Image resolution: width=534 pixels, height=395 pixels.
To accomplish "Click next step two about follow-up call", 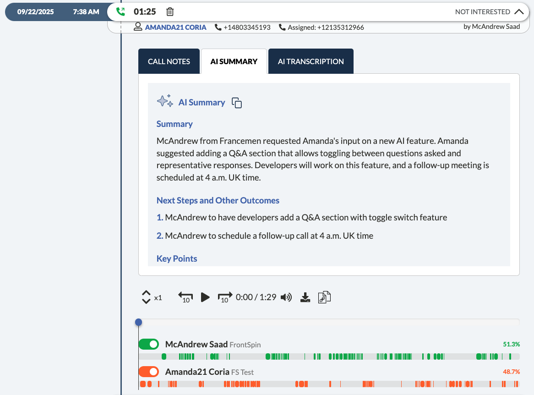I will 265,236.
